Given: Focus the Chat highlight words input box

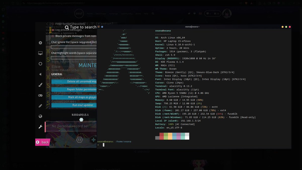Looking at the screenshot, I should [74, 58].
